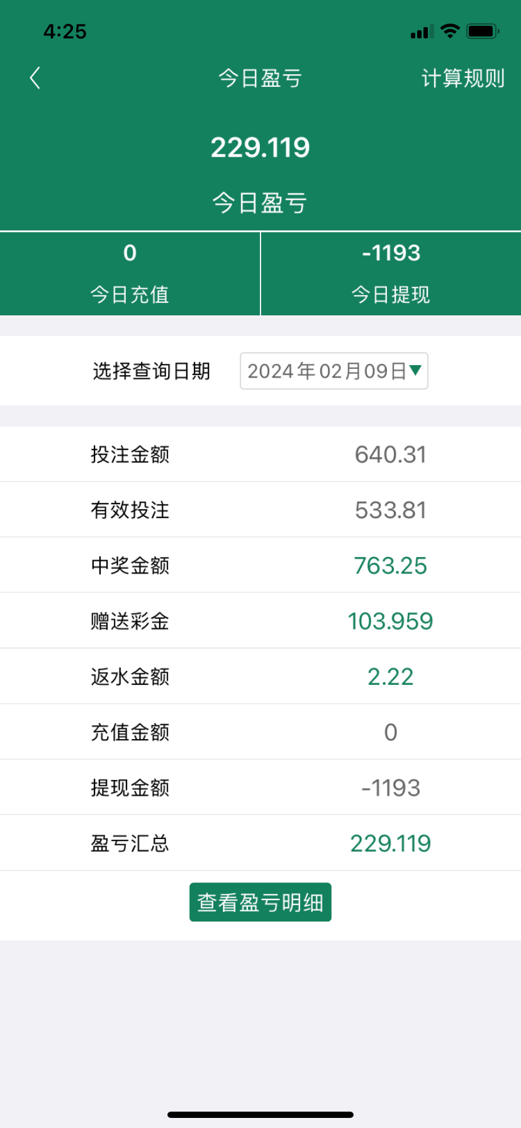Tap the back arrow icon
The image size is (521, 1128).
point(35,78)
